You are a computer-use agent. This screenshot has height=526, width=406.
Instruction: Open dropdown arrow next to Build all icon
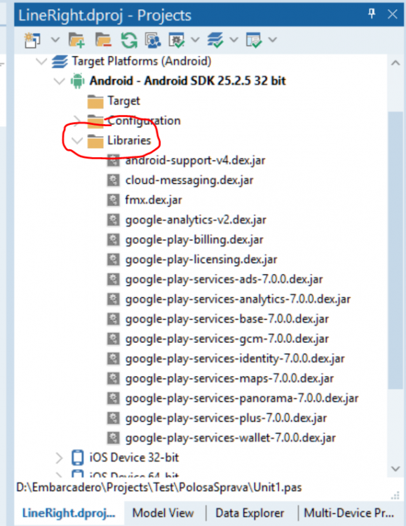point(234,40)
